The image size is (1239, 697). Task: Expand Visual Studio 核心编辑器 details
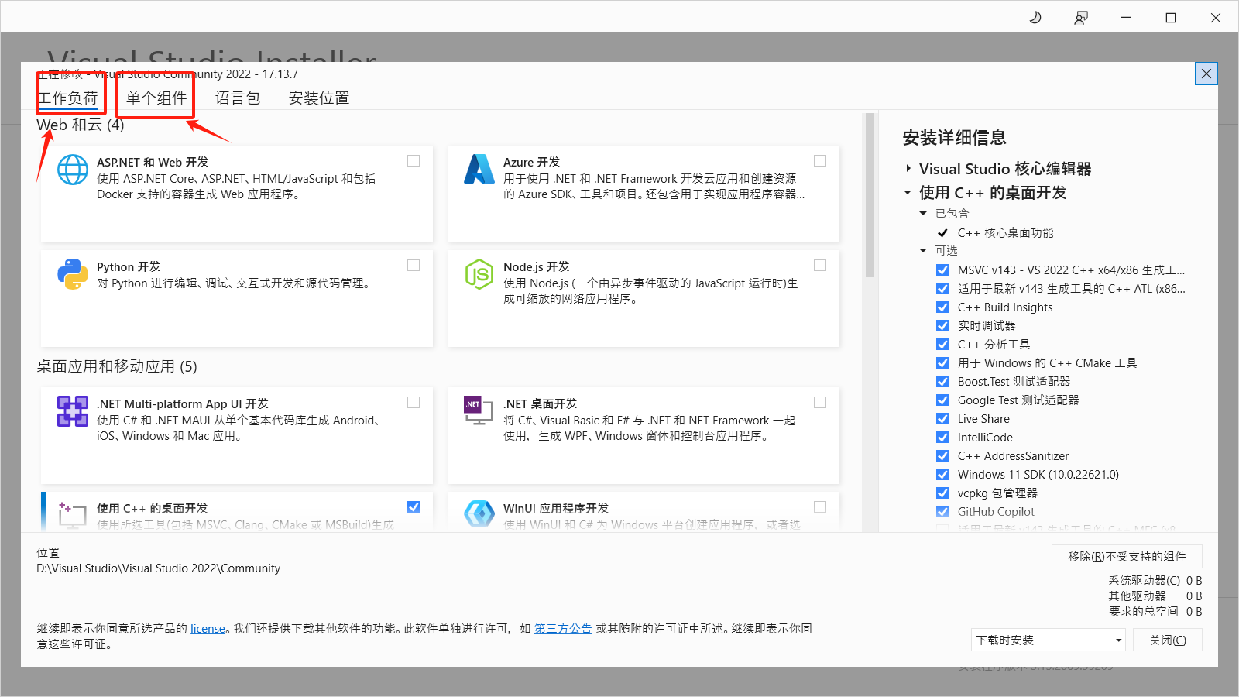tap(908, 169)
